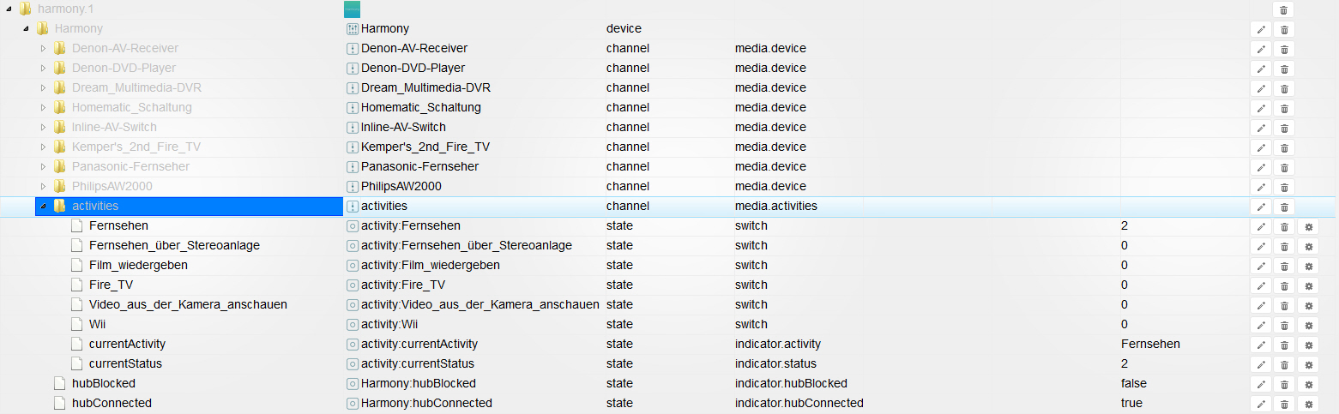The image size is (1339, 414).
Task: Select the Fire_TV tree item
Action: coord(111,285)
